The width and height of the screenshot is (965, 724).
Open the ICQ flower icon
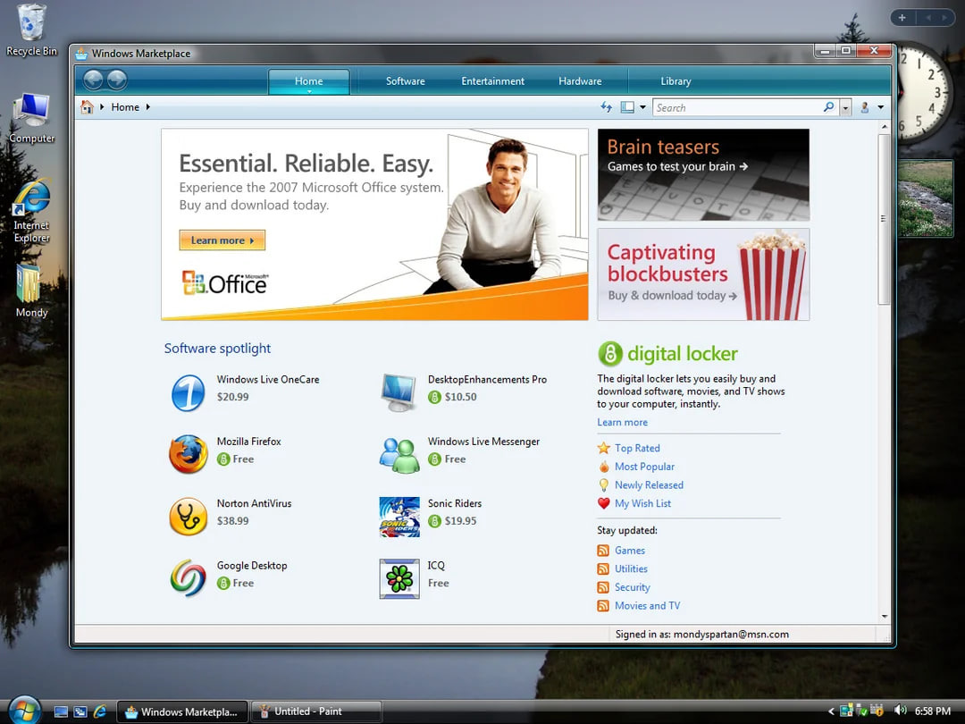(399, 578)
